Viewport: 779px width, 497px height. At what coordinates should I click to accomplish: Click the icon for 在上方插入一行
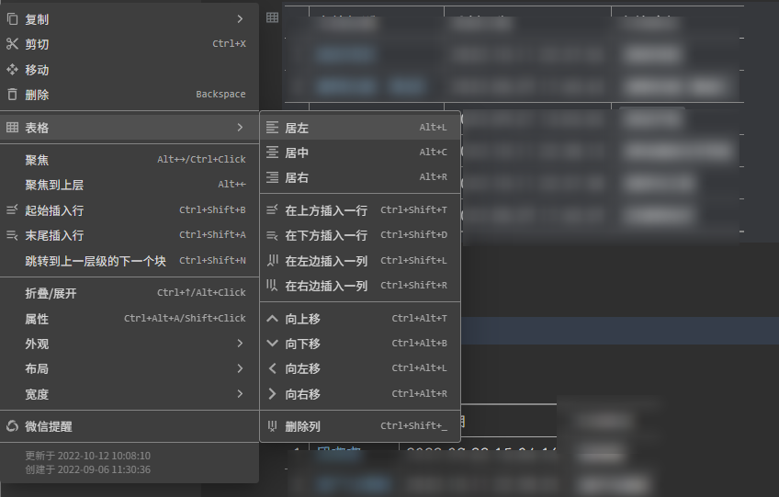[x=272, y=209]
